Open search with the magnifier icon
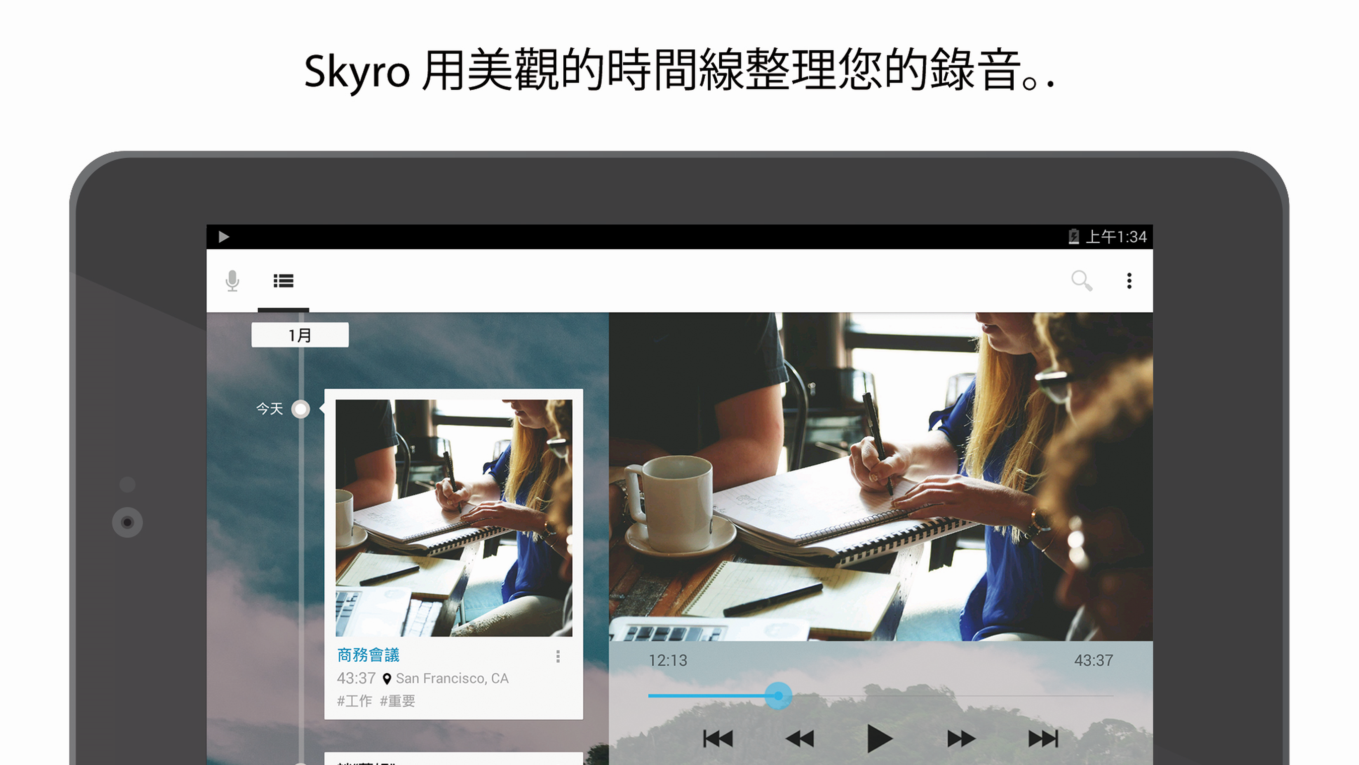1359x765 pixels. coord(1082,281)
